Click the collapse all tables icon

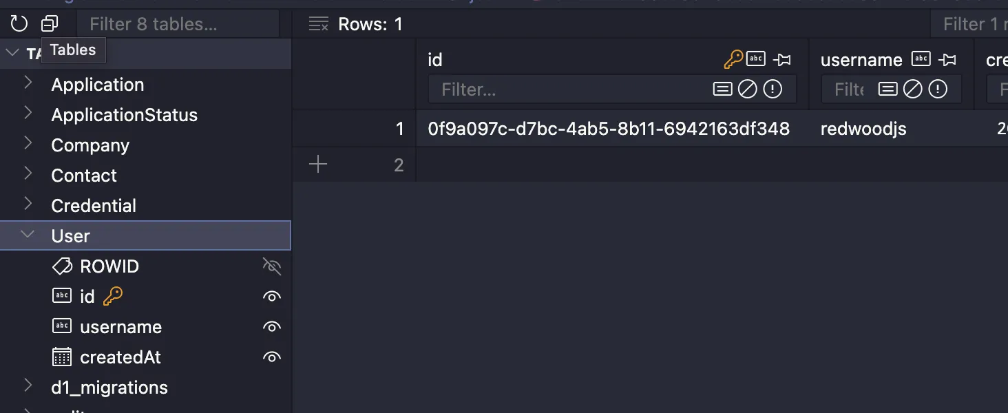click(50, 24)
